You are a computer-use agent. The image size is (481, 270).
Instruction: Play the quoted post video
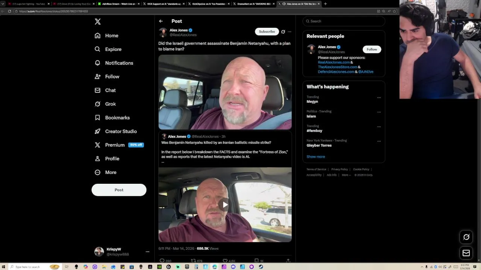[x=225, y=205]
